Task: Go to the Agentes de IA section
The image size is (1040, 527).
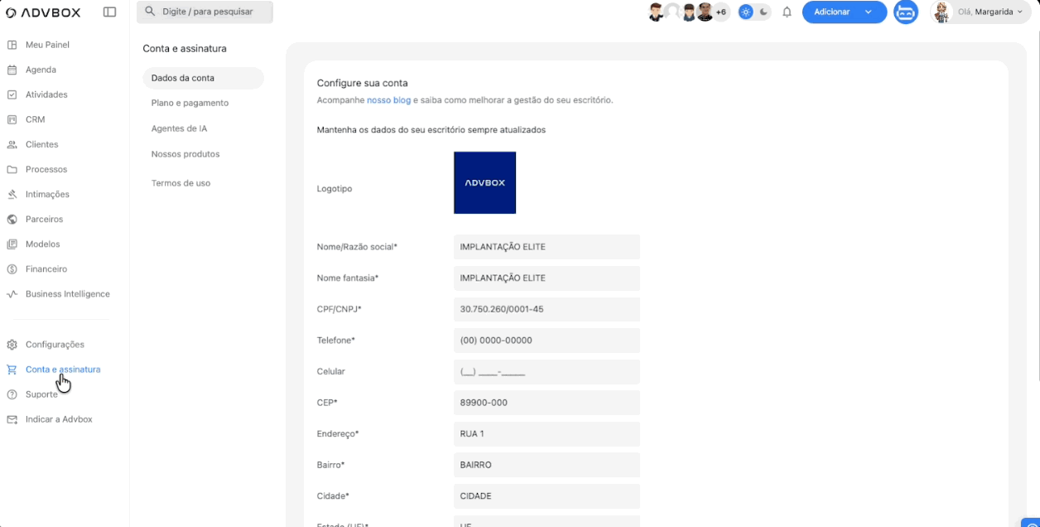Action: pyautogui.click(x=179, y=128)
